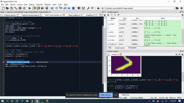Toggle fullscreen mode from the toolbar
The height and width of the screenshot is (103, 184).
click(x=83, y=8)
